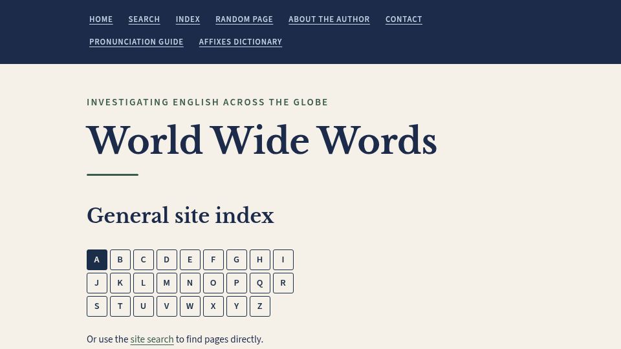This screenshot has width=621, height=349.
Task: Visit the Random Page link
Action: pos(244,19)
